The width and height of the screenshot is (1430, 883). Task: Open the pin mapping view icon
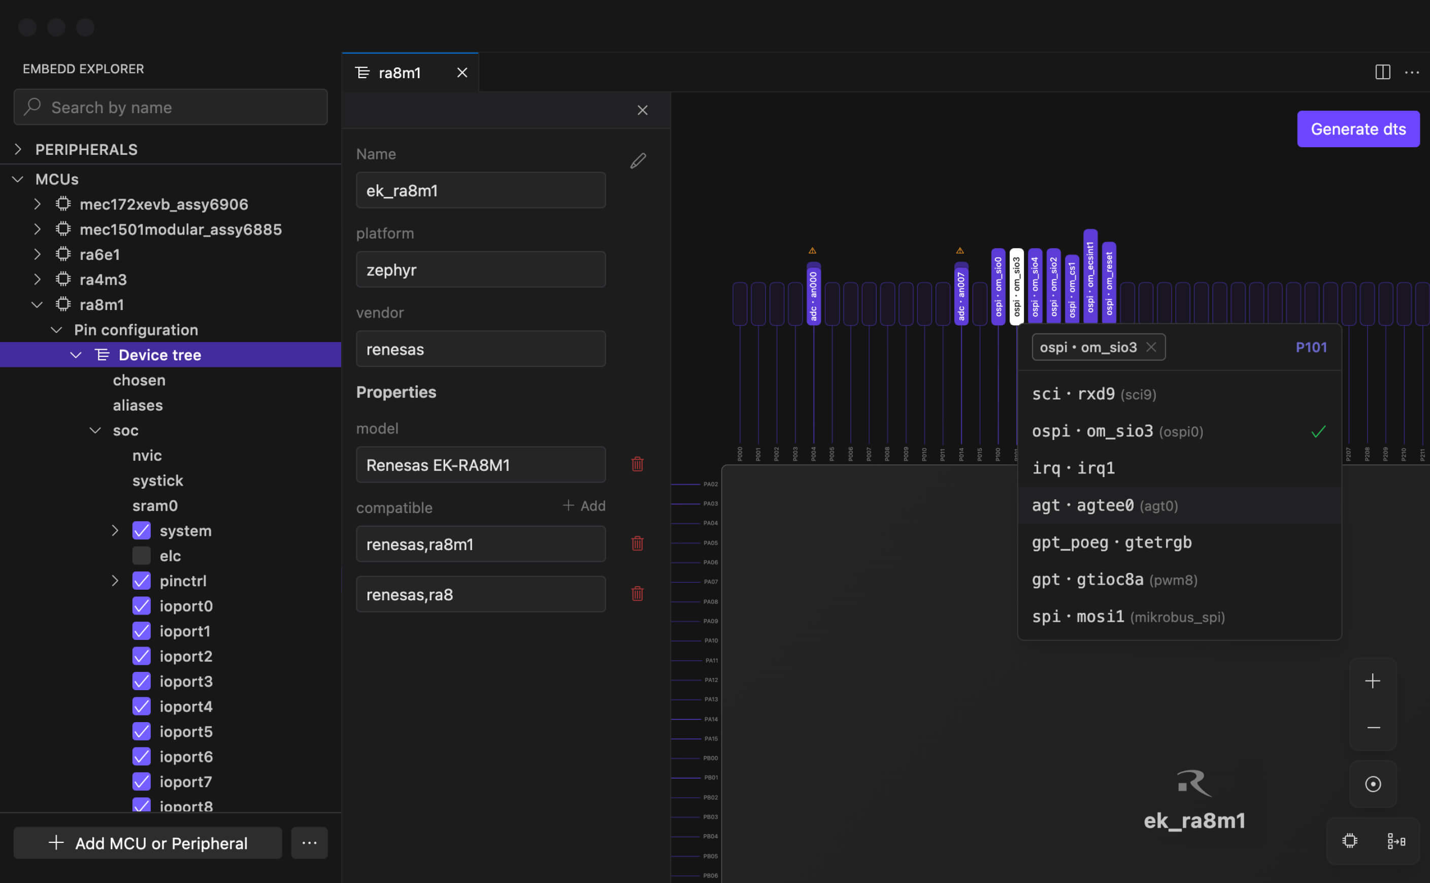coord(1396,841)
